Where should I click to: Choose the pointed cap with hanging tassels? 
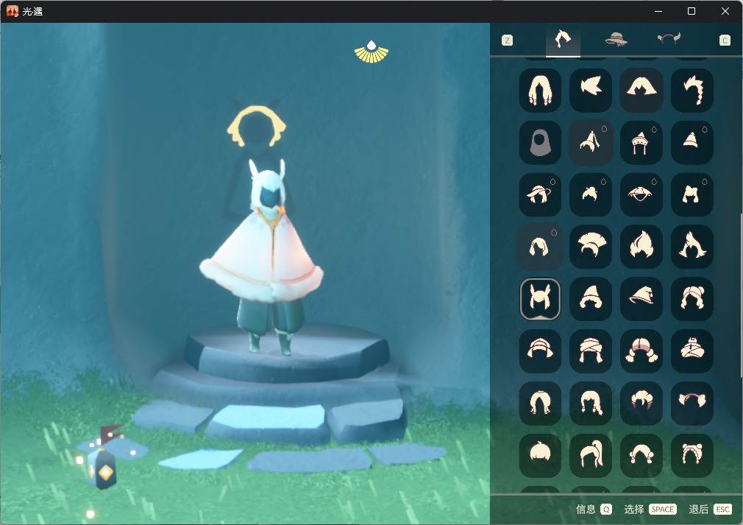tap(641, 142)
